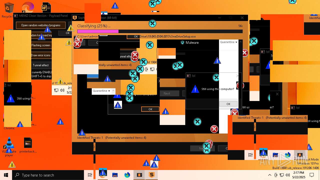Open the notification center icon

click(312, 175)
